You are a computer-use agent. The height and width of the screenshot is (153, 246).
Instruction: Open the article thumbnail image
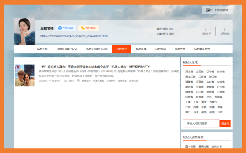(x=25, y=75)
